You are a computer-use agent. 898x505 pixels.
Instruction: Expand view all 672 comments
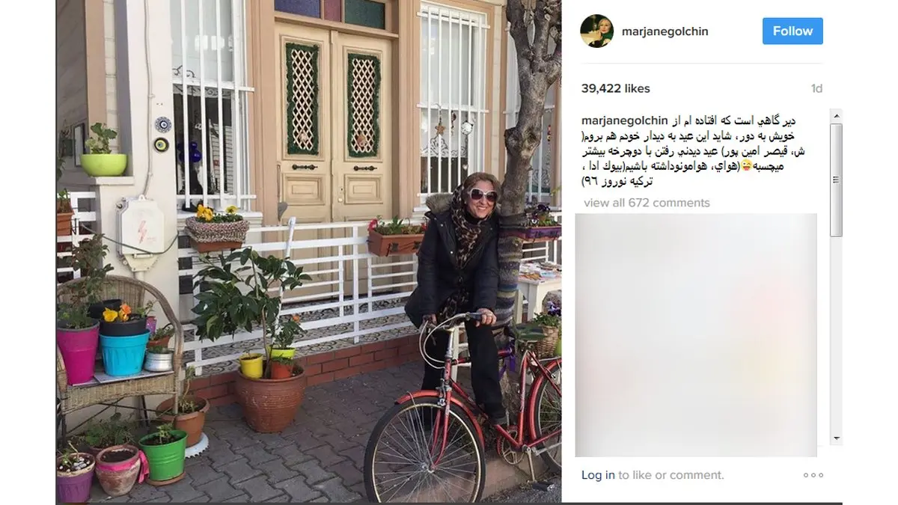point(647,203)
